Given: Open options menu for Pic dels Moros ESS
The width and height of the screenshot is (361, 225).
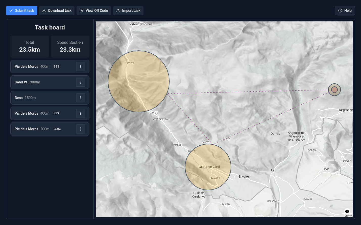Looking at the screenshot, I should tap(81, 113).
